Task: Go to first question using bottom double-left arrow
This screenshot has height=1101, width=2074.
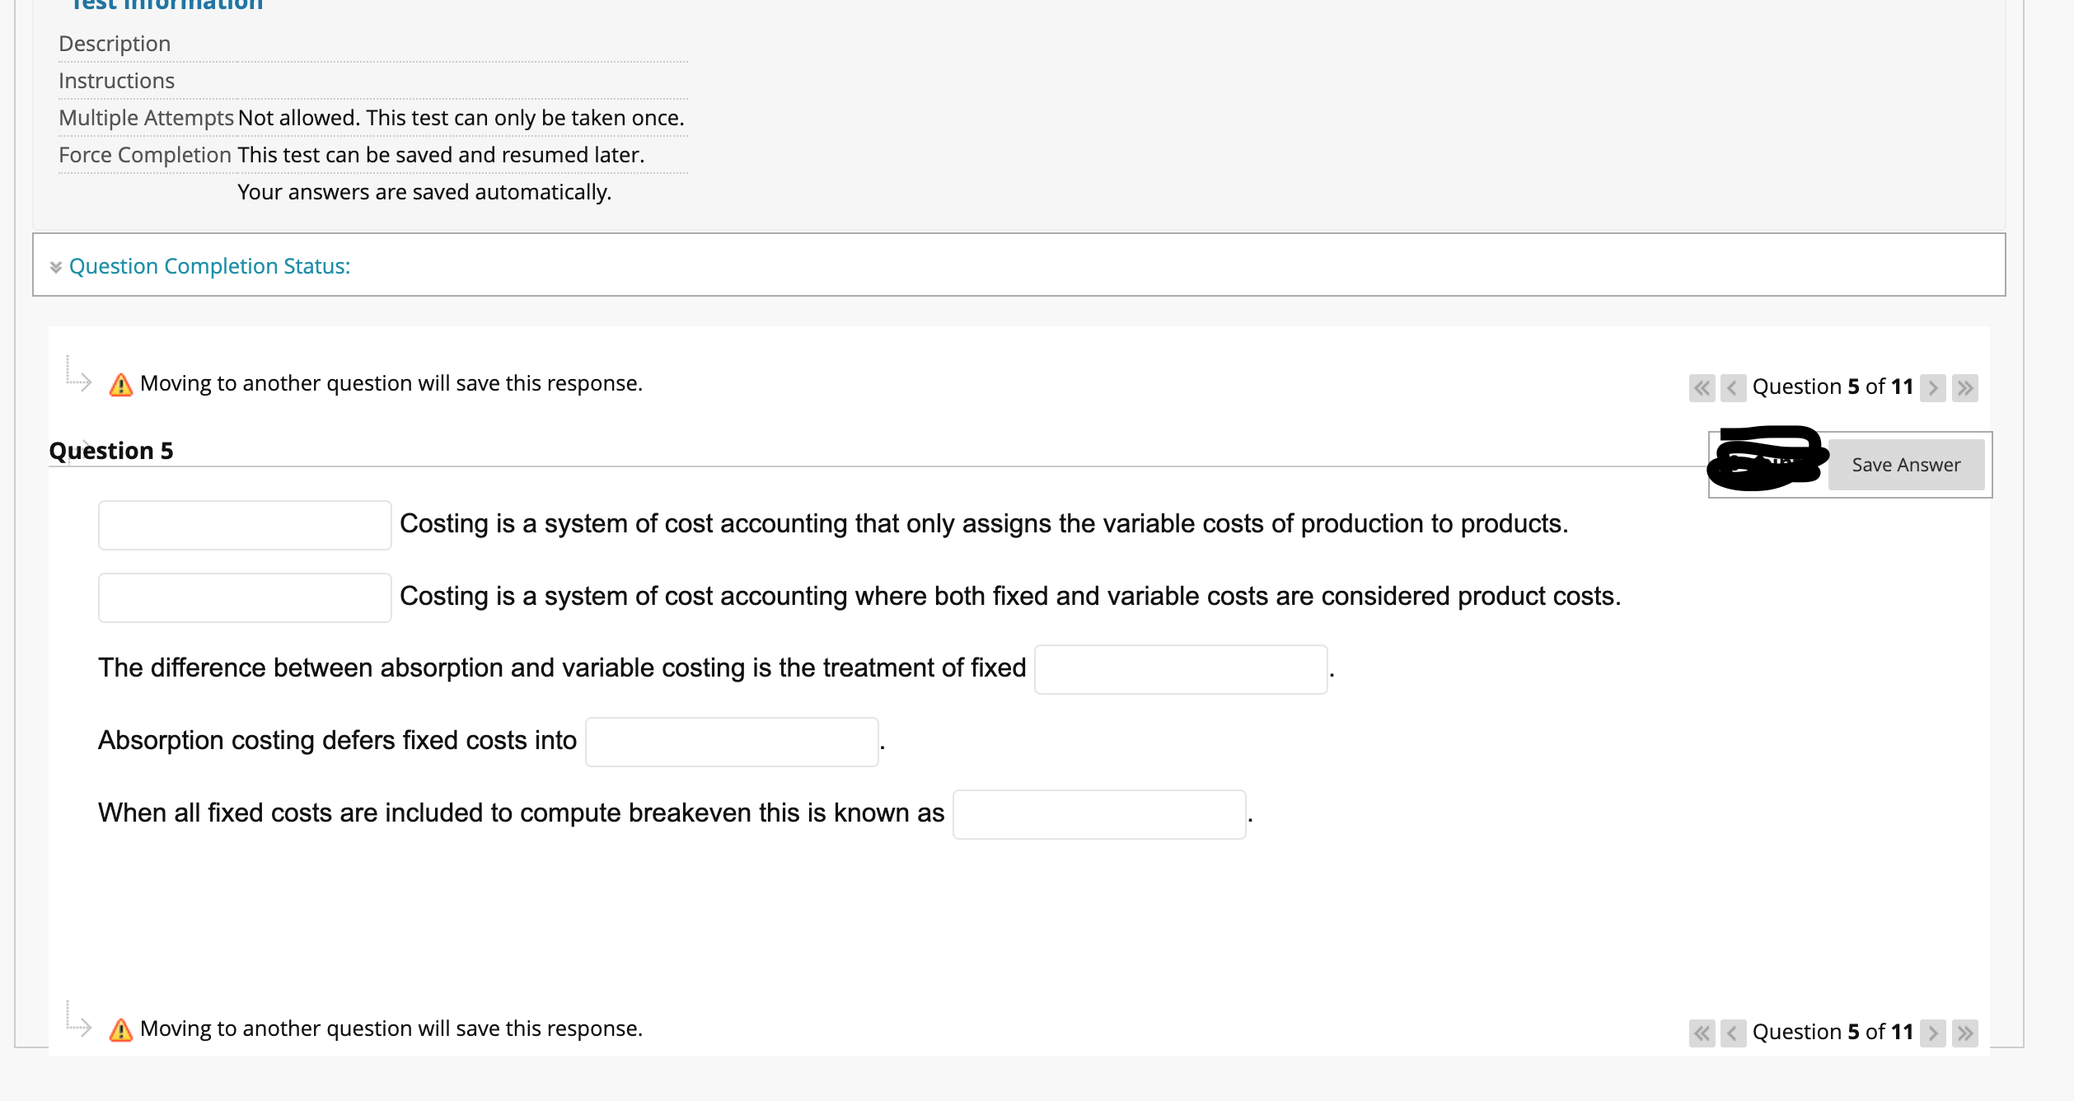Action: coord(1702,1033)
